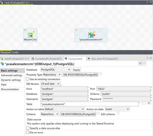
Task: Check the Die on error option
Action: 28,132
